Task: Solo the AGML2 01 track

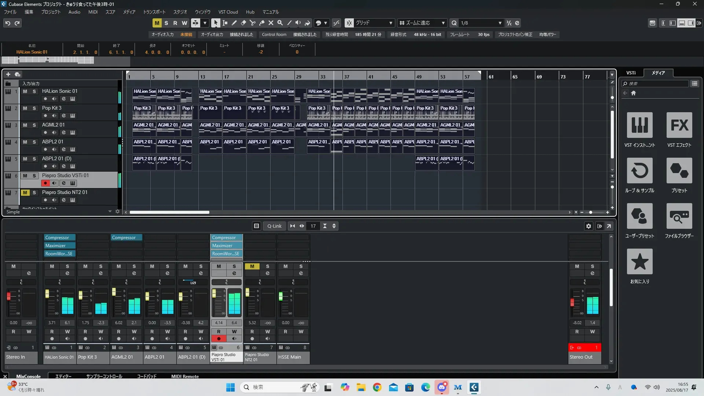Action: [x=34, y=125]
